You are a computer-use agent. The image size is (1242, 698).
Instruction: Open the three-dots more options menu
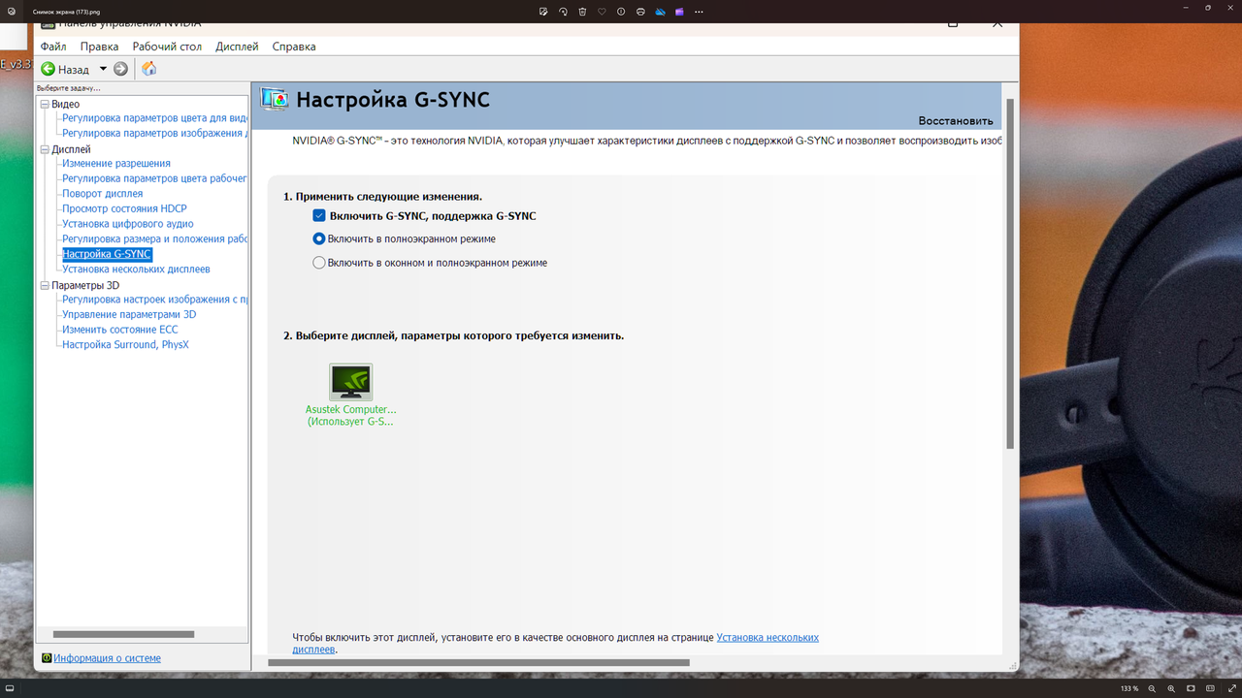(700, 11)
